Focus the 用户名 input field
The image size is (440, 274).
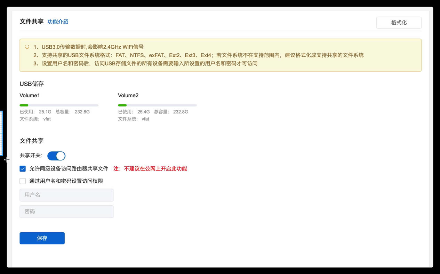click(66, 195)
